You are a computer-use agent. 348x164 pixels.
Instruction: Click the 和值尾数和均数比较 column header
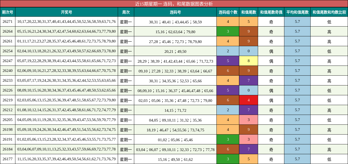(329, 12)
